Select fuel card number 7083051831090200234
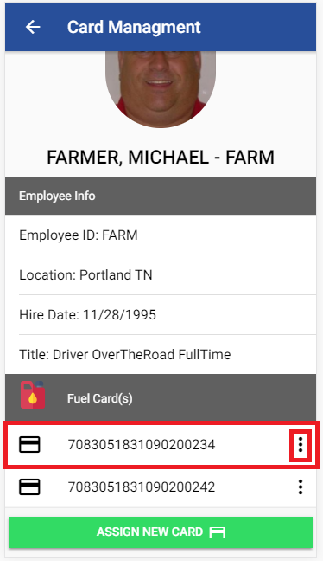This screenshot has height=561, width=323. click(x=142, y=445)
